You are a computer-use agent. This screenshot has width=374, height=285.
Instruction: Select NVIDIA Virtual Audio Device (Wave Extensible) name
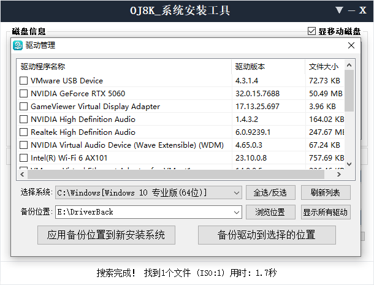pos(127,145)
